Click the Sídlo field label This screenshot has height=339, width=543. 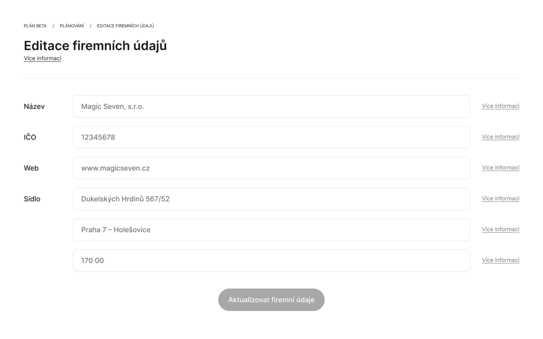pos(32,199)
